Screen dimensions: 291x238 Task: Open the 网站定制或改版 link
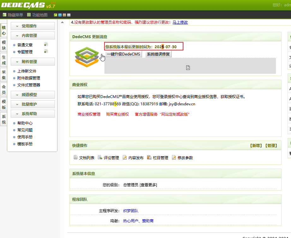pyautogui.click(x=175, y=114)
